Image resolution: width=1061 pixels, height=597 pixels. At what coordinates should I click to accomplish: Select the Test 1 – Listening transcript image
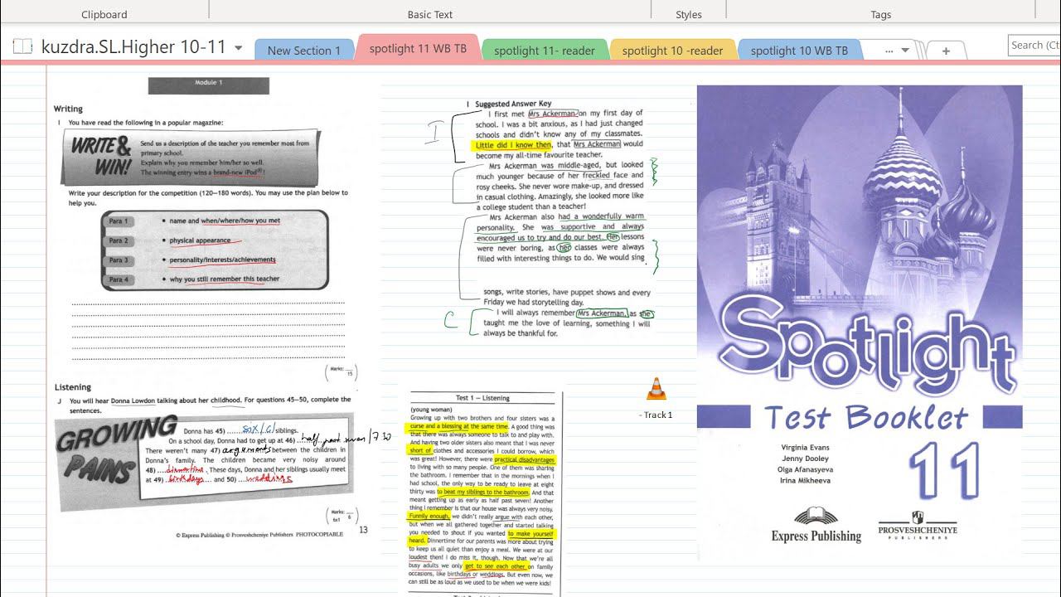(x=485, y=493)
